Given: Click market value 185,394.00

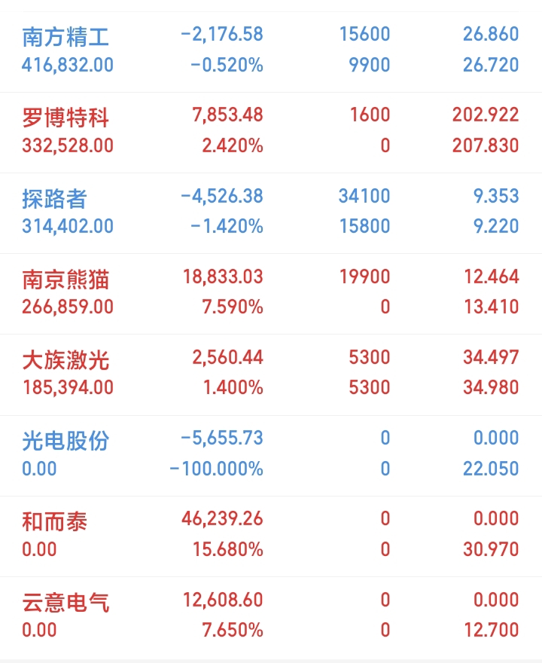Looking at the screenshot, I should coord(68,387).
